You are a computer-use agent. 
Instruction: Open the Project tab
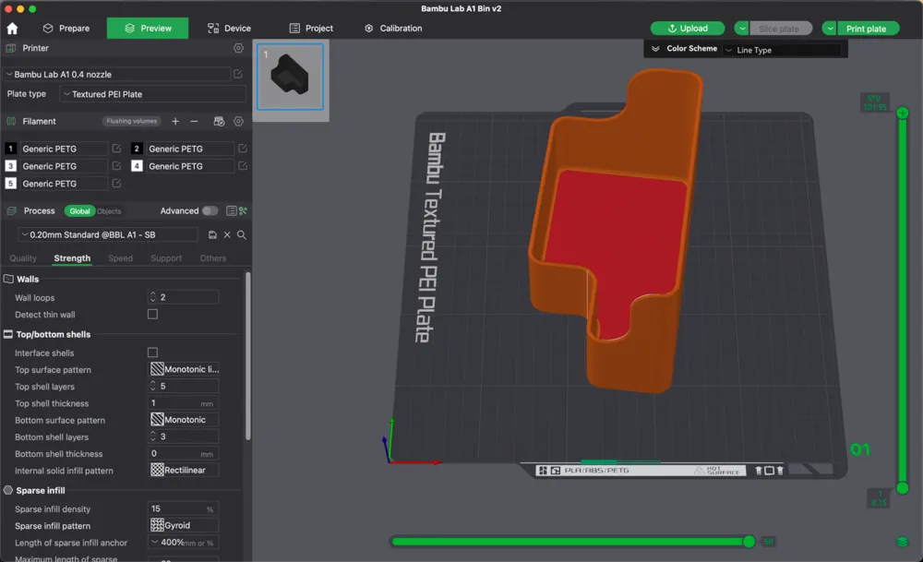point(311,29)
